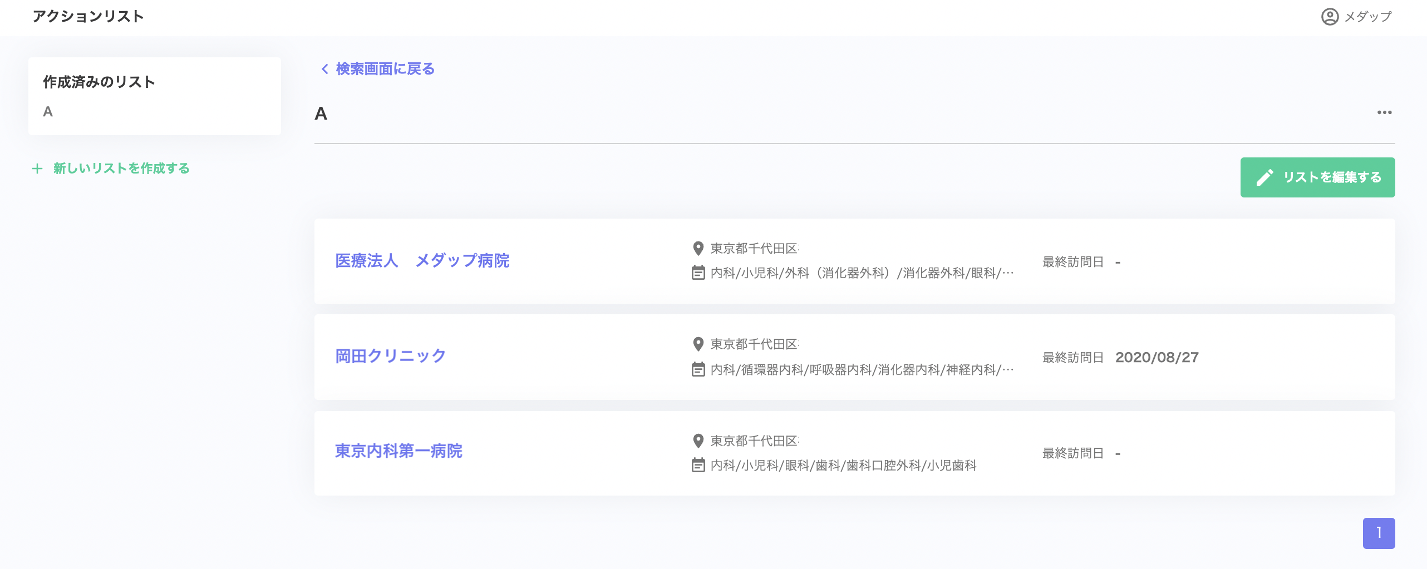Click the date 2020/08/27
The width and height of the screenshot is (1427, 569).
coord(1157,358)
